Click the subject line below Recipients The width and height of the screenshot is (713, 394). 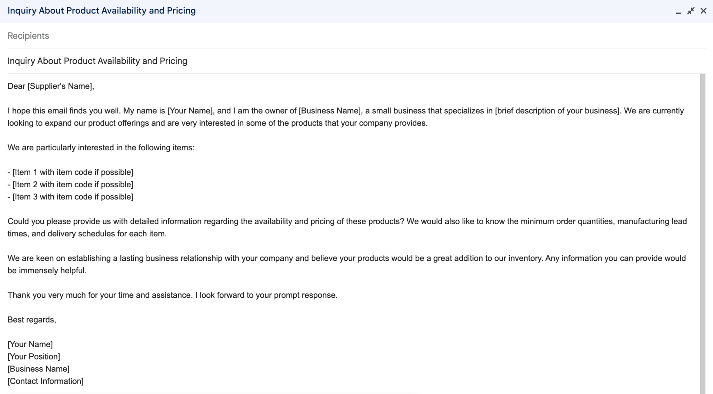[97, 61]
